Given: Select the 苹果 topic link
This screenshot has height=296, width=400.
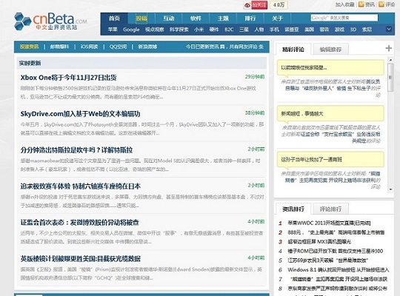Looking at the screenshot, I should (x=113, y=30).
